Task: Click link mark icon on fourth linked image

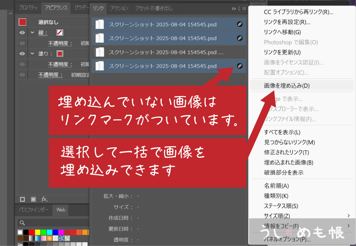Action: (x=240, y=66)
